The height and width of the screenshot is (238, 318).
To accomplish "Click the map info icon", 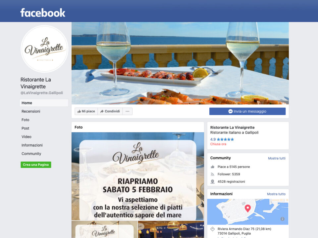I will tap(282, 219).
